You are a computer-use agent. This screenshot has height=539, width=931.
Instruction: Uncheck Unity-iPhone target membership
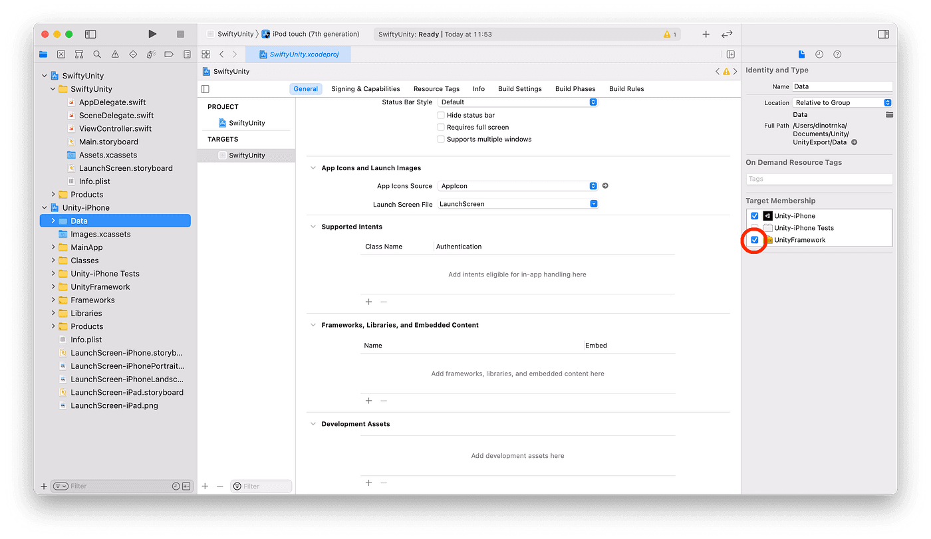click(754, 216)
